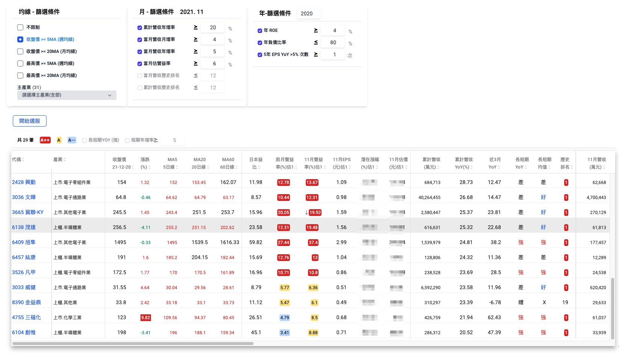Sort by 歷史排名 column header

point(566,163)
